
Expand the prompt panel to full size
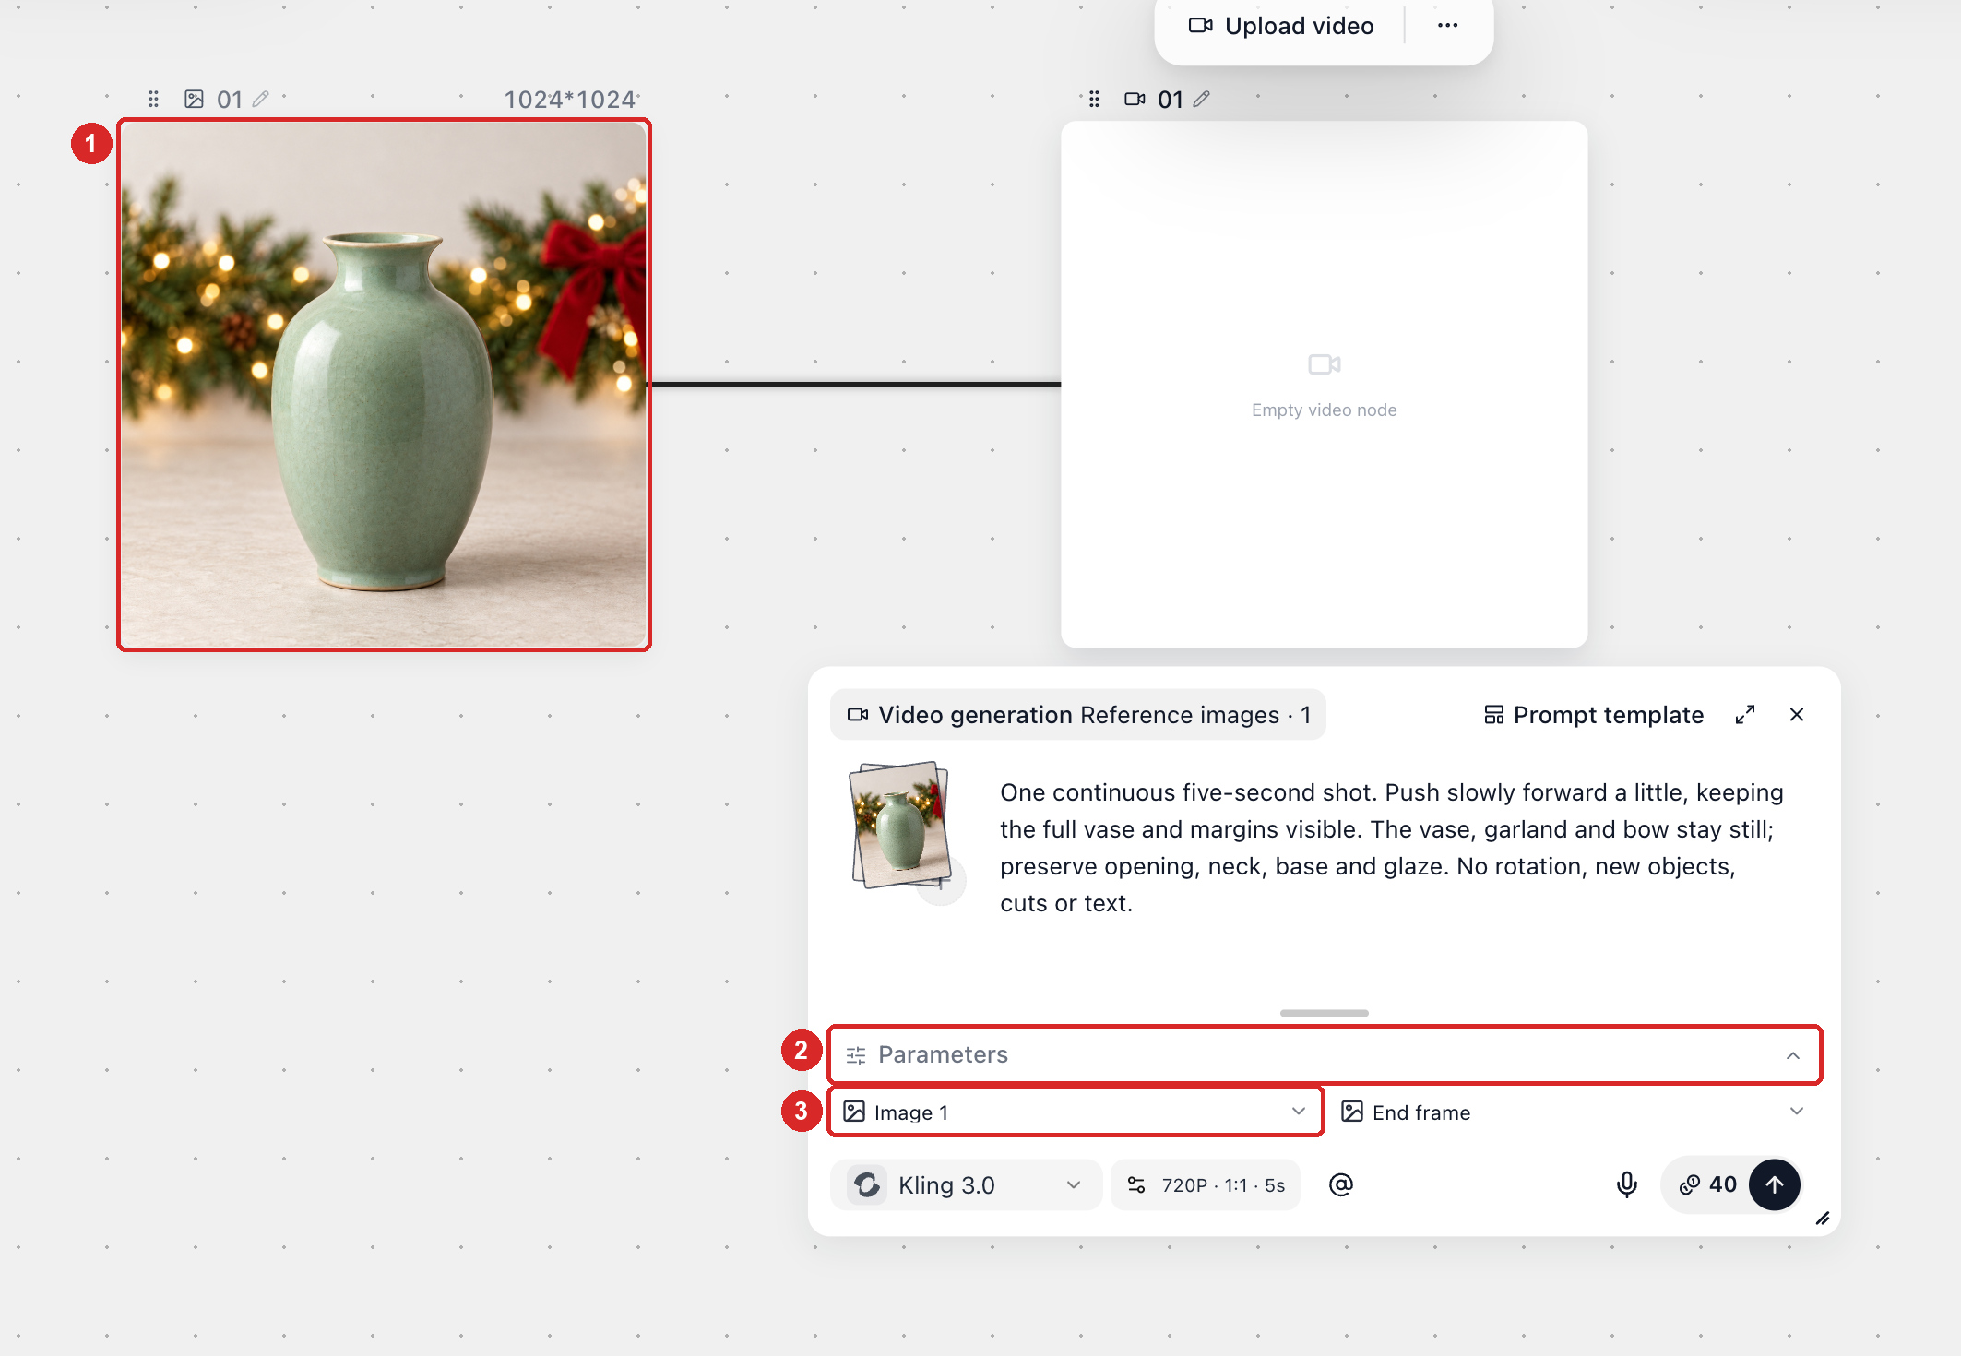click(1745, 715)
